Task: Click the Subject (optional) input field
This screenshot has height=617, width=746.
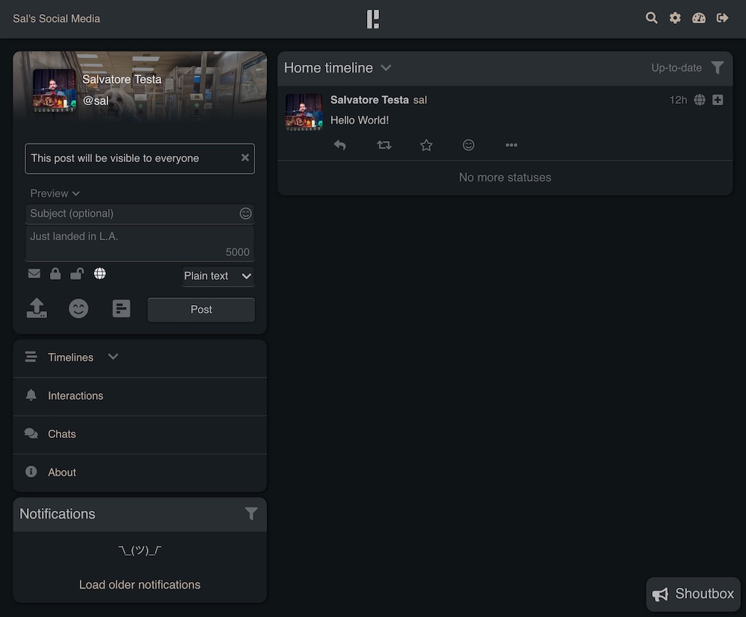Action: 131,213
